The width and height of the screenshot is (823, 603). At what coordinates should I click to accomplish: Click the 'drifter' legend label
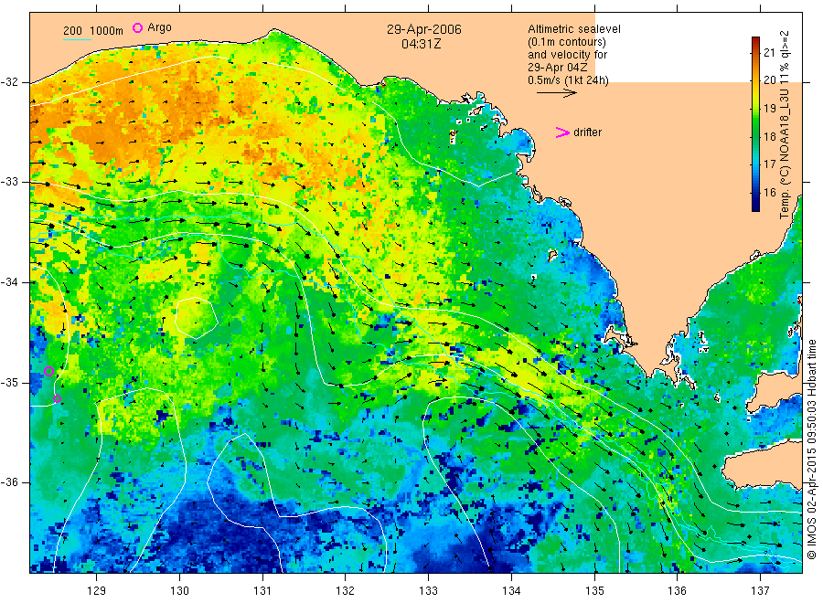(587, 132)
